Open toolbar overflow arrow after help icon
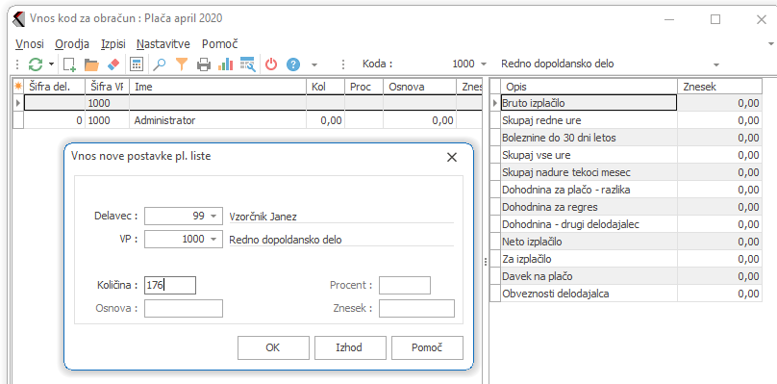The height and width of the screenshot is (384, 777). (x=313, y=64)
